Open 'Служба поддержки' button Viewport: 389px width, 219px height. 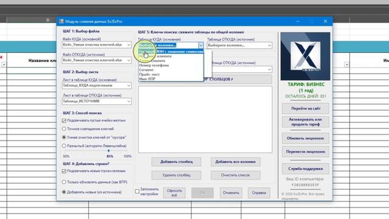306,169
